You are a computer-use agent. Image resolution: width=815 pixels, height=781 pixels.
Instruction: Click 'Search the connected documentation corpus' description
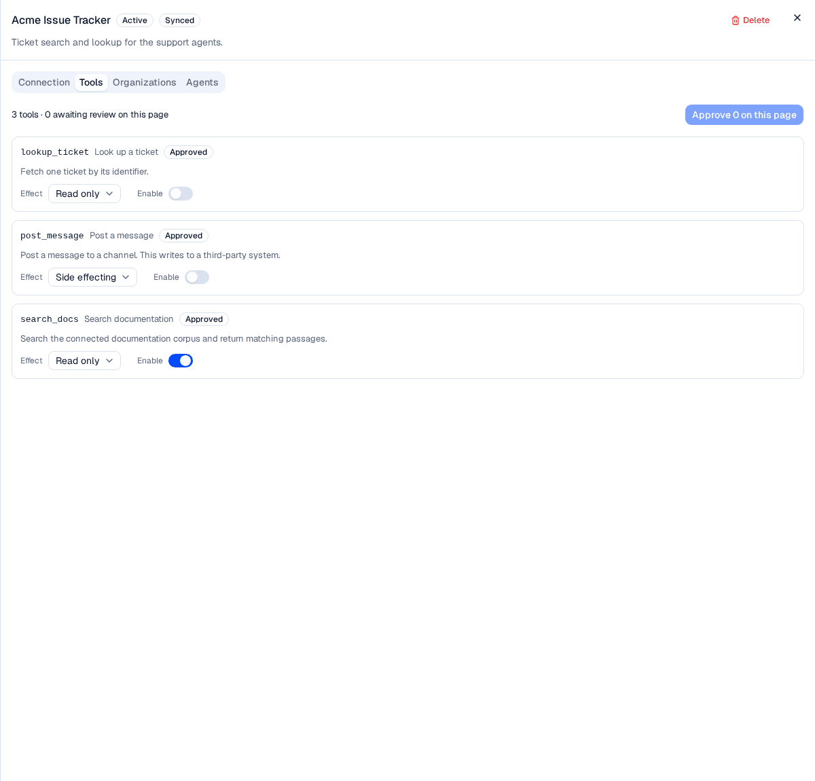coord(174,339)
